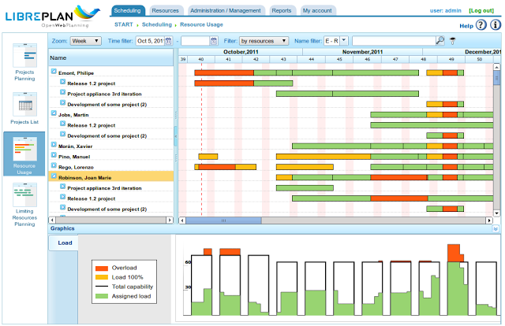Screen dimensions: 505x326
Task: Open the Reports tab
Action: pos(281,10)
